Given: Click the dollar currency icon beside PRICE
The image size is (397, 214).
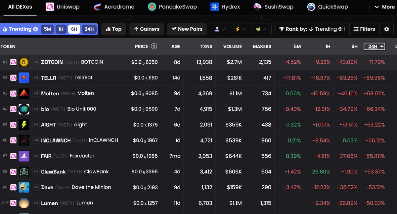Looking at the screenshot, I should 154,46.
